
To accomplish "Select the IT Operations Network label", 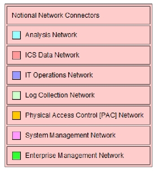I will [59, 75].
